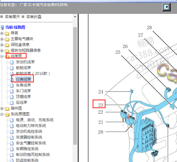Screen dimensions: 177x162
Task: Open 车辆稳定系统 page
Action: click(27, 149)
